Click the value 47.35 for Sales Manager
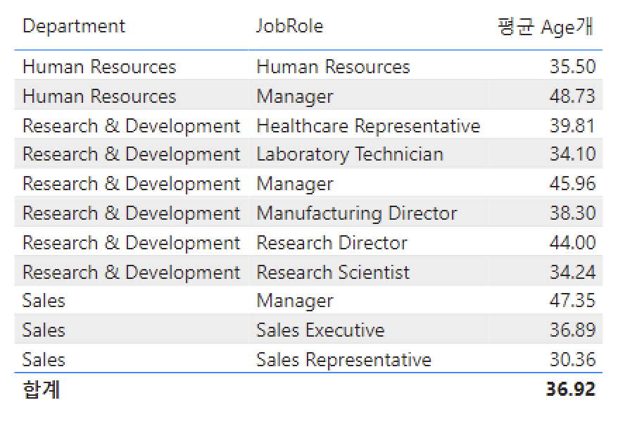 click(x=572, y=301)
